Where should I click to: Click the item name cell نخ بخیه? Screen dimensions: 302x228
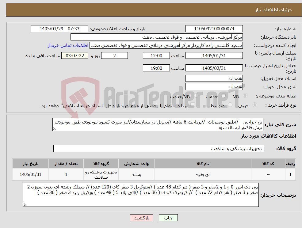pos(203,174)
